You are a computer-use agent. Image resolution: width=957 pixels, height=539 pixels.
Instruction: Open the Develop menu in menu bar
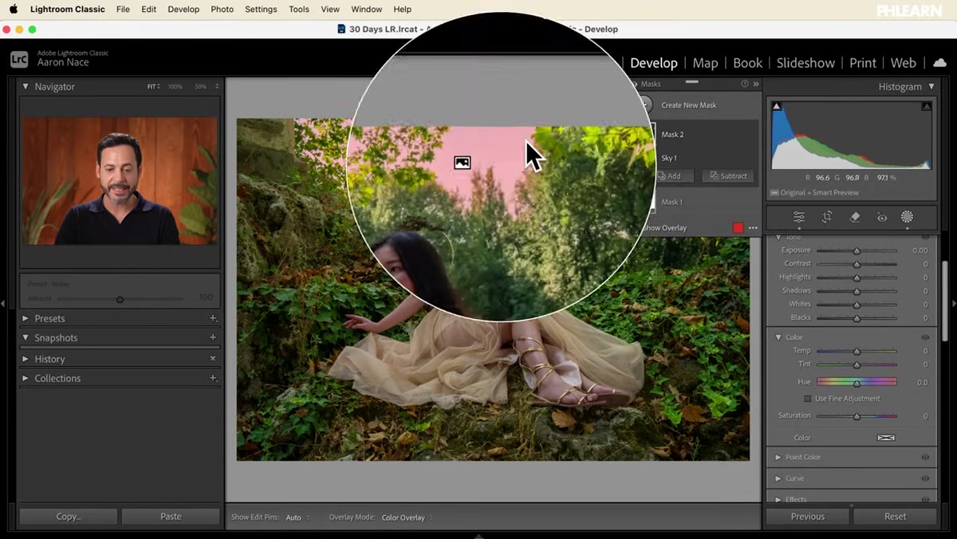point(183,10)
